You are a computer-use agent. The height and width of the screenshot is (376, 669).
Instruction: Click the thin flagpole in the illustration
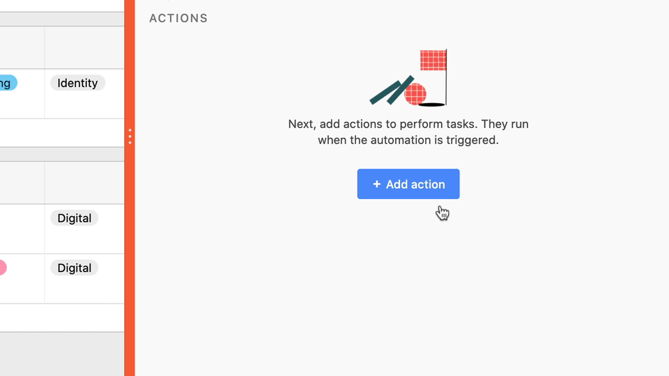(446, 77)
